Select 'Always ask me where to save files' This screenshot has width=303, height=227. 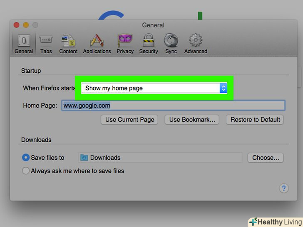[26, 170]
